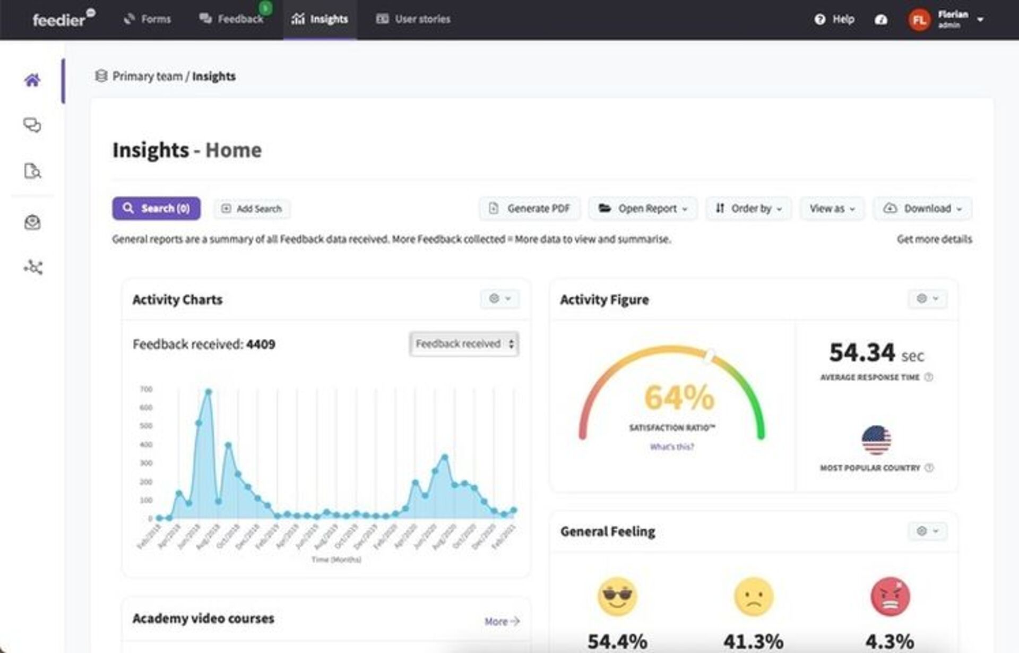Expand the View as dropdown
Viewport: 1019px width, 653px height.
832,208
